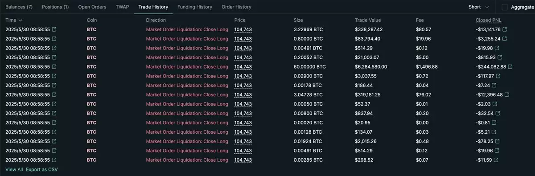The width and height of the screenshot is (535, 176).
Task: Switch to the Funding History tab
Action: pyautogui.click(x=195, y=7)
